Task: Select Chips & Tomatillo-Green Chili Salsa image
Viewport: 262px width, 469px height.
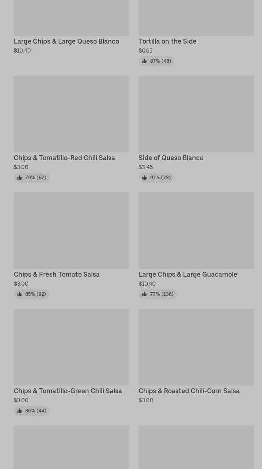Action: point(71,347)
